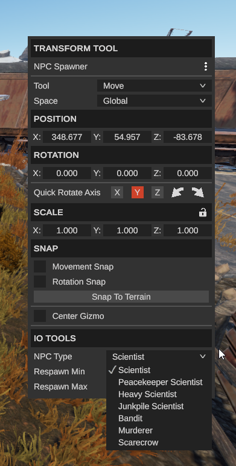
Task: Enable the Rotation Snap checkbox
Action: pyautogui.click(x=40, y=282)
